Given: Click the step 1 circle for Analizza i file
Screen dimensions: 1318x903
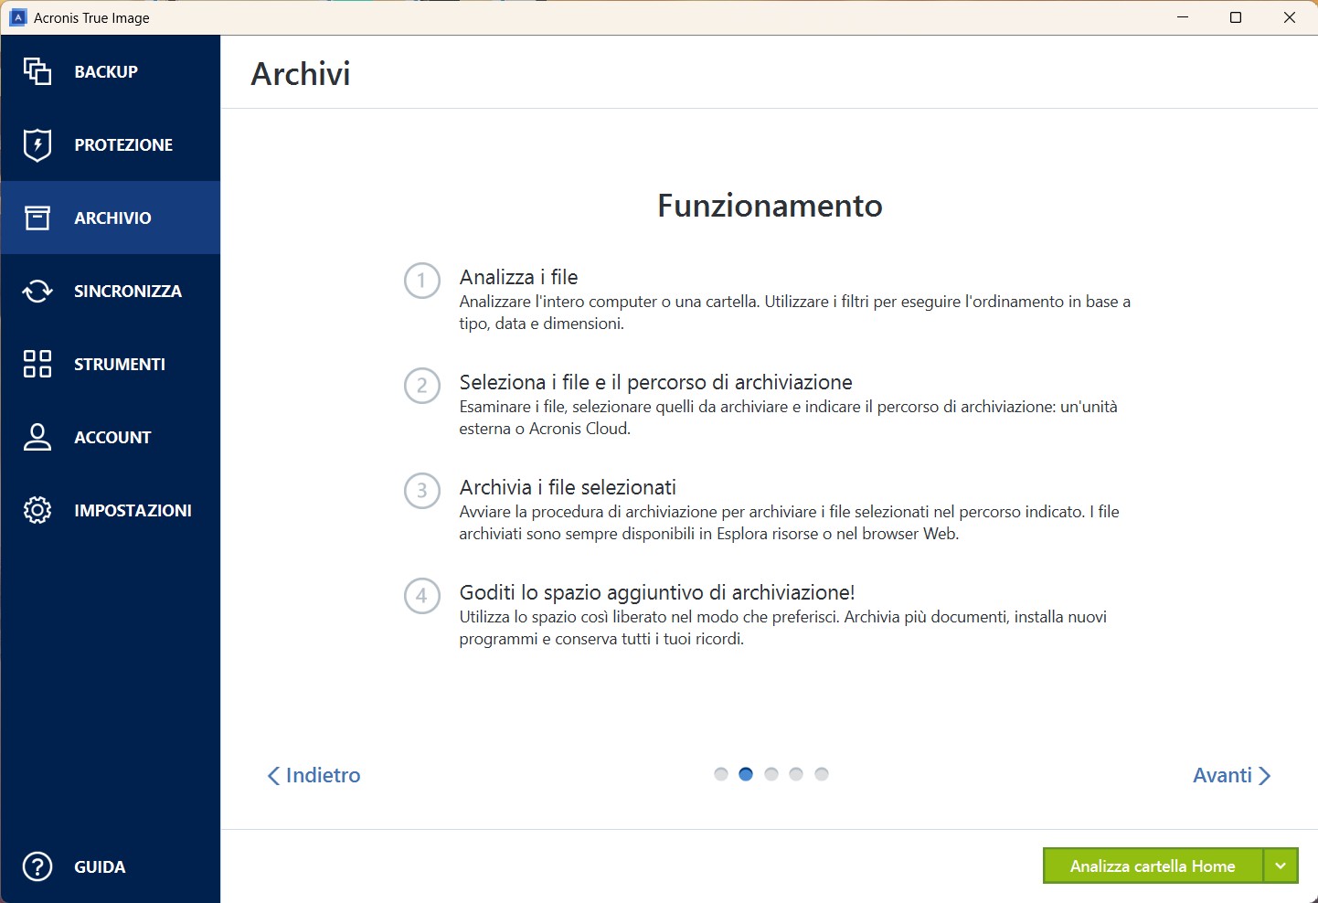Looking at the screenshot, I should 422,281.
